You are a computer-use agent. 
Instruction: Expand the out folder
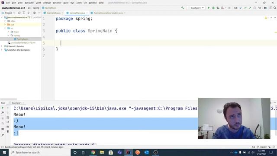point(5,25)
